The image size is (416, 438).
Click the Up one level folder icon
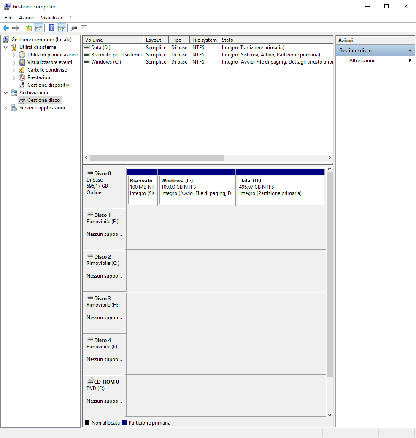point(29,28)
